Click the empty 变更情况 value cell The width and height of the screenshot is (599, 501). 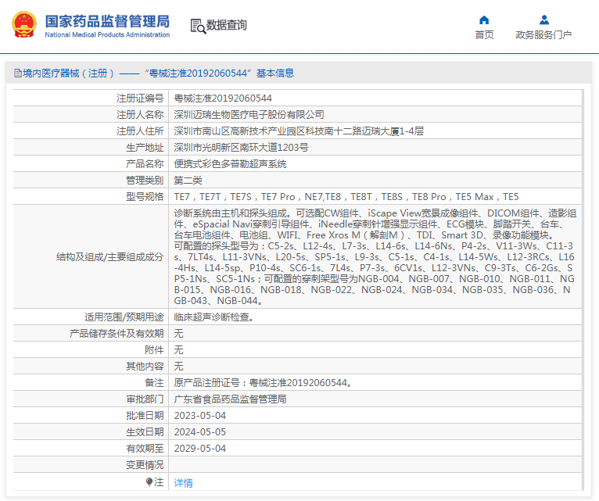[375, 465]
